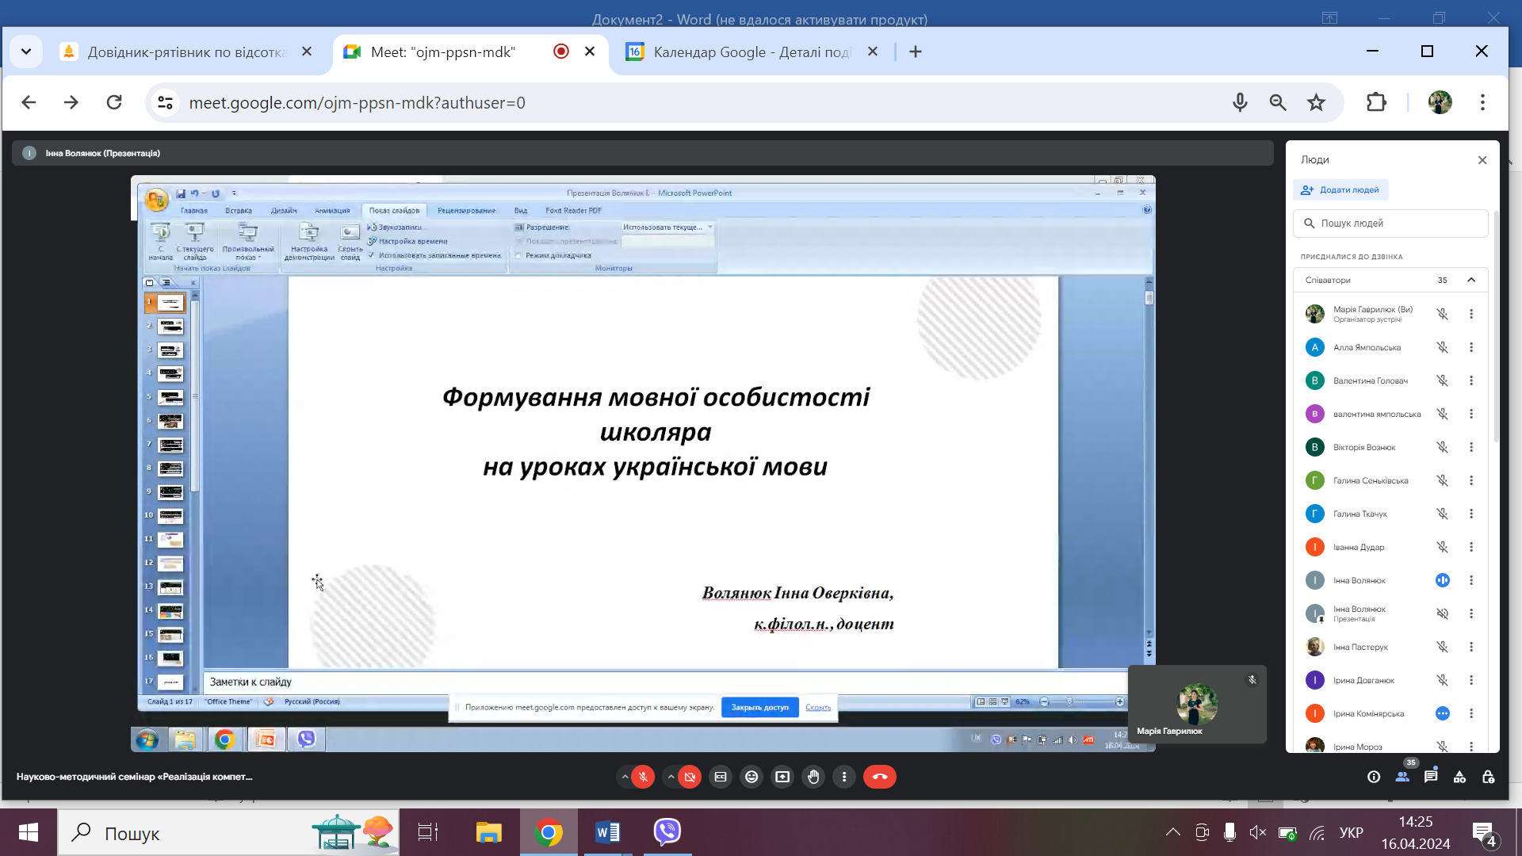Open Windows notification center
Viewport: 1522px width, 856px height.
point(1484,832)
